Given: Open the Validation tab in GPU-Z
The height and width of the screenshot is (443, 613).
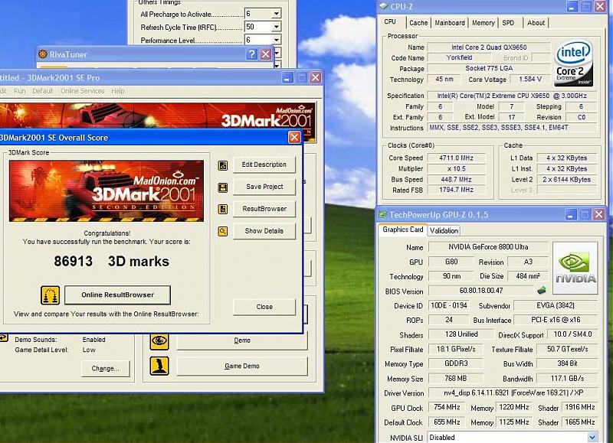Looking at the screenshot, I should click(444, 230).
